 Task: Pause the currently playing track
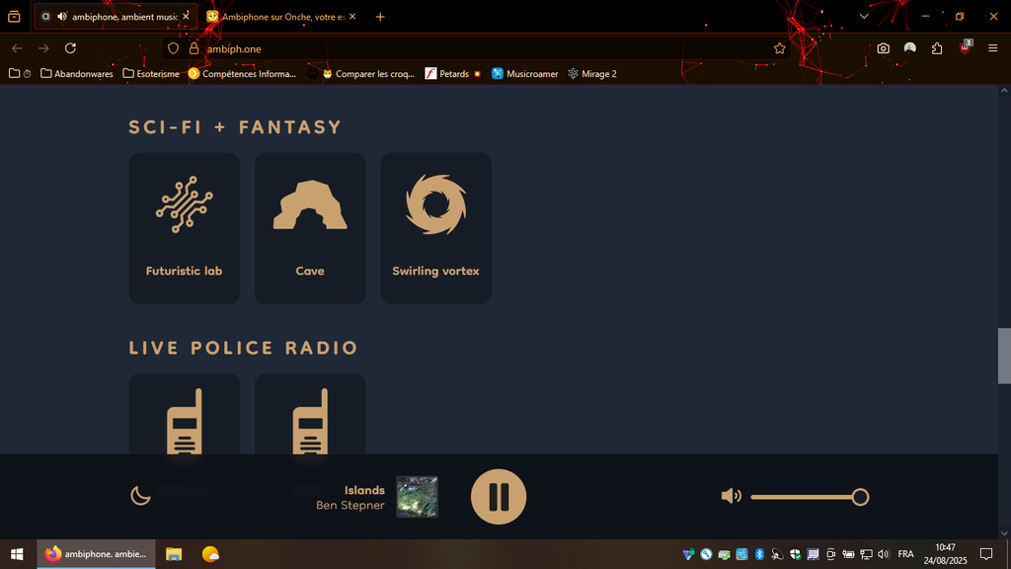point(499,497)
